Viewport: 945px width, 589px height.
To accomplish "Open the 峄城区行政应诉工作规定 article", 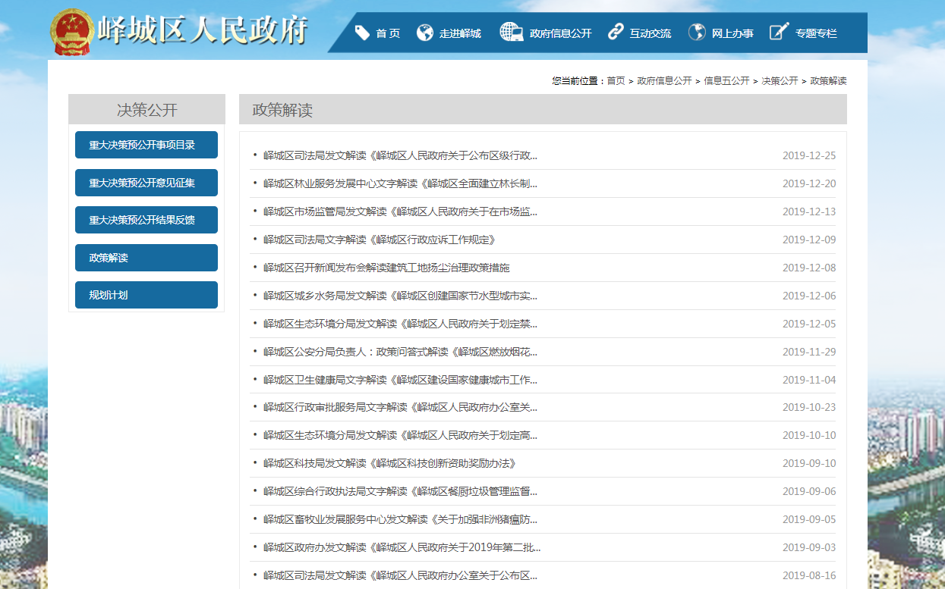I will pos(380,240).
